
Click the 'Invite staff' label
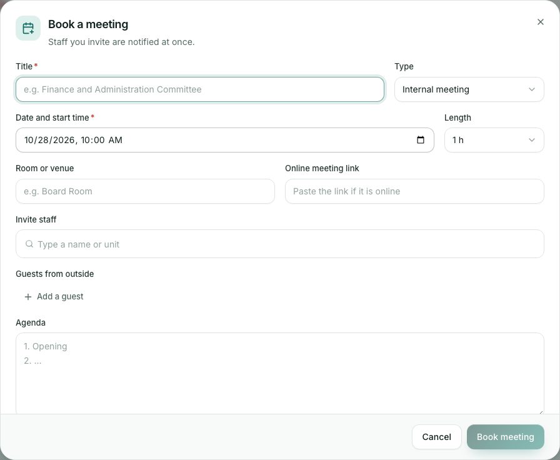coord(36,219)
